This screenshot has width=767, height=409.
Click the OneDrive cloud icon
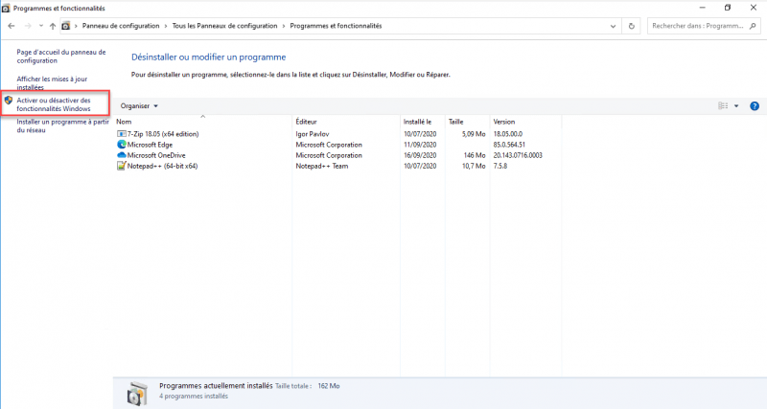[x=122, y=155]
